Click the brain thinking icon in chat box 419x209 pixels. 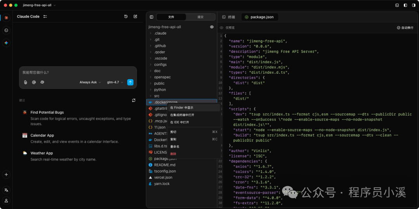(42, 82)
